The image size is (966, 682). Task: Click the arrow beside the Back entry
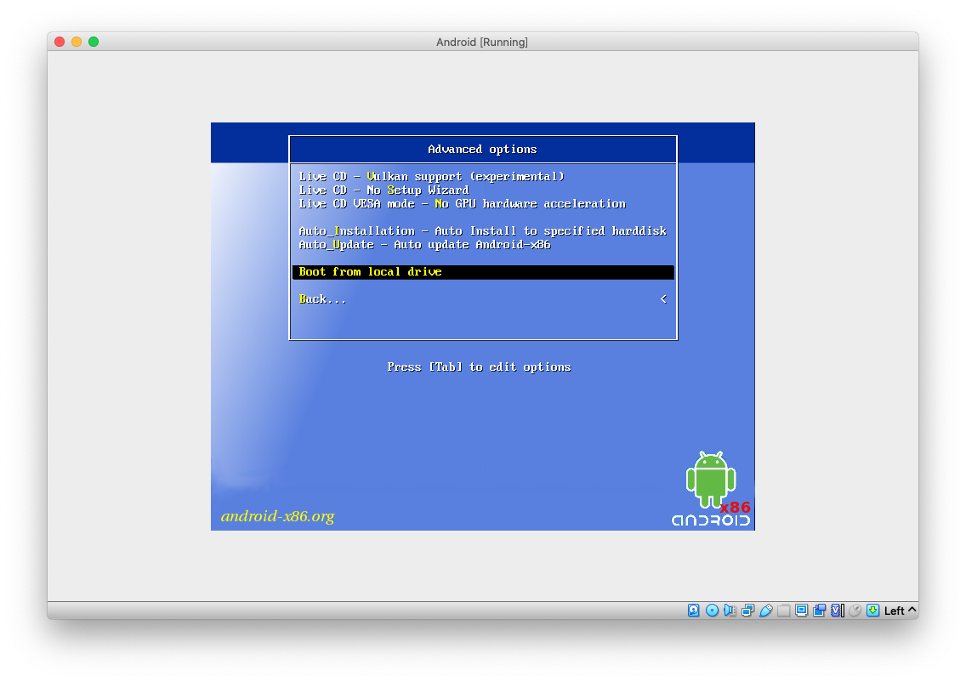tap(663, 298)
